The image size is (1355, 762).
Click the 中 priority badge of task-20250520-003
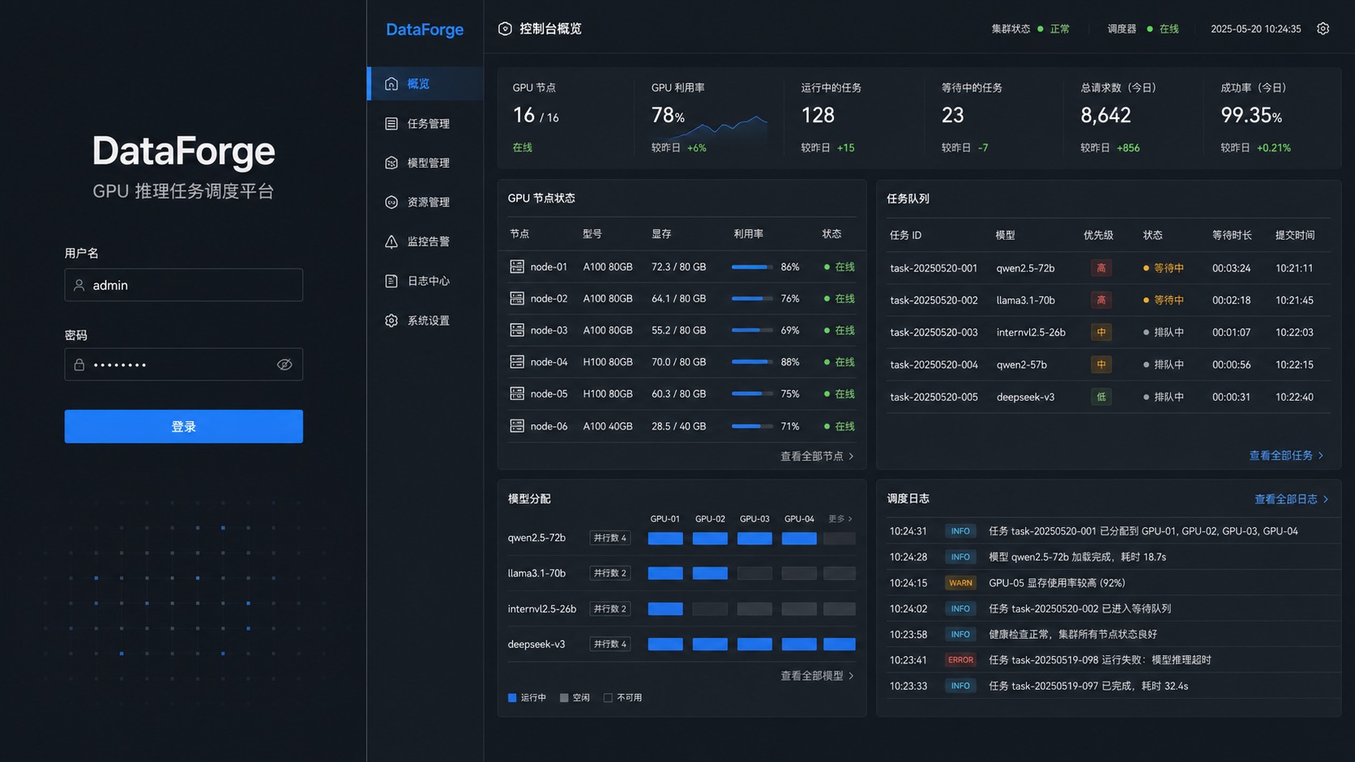coord(1101,332)
